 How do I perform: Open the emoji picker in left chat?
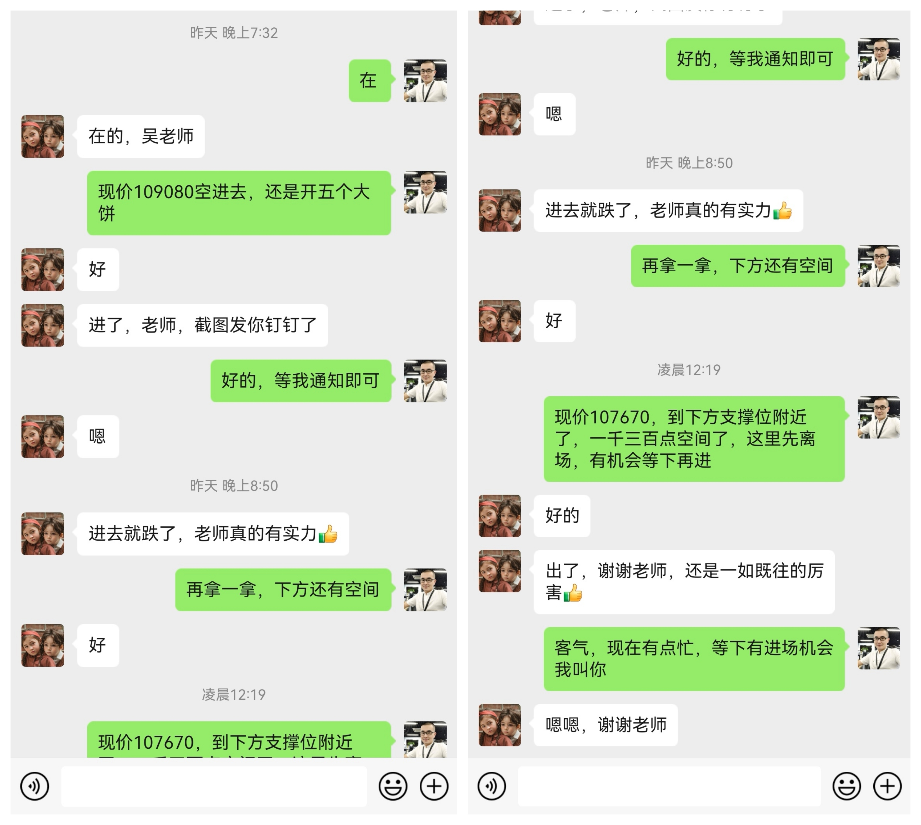393,786
